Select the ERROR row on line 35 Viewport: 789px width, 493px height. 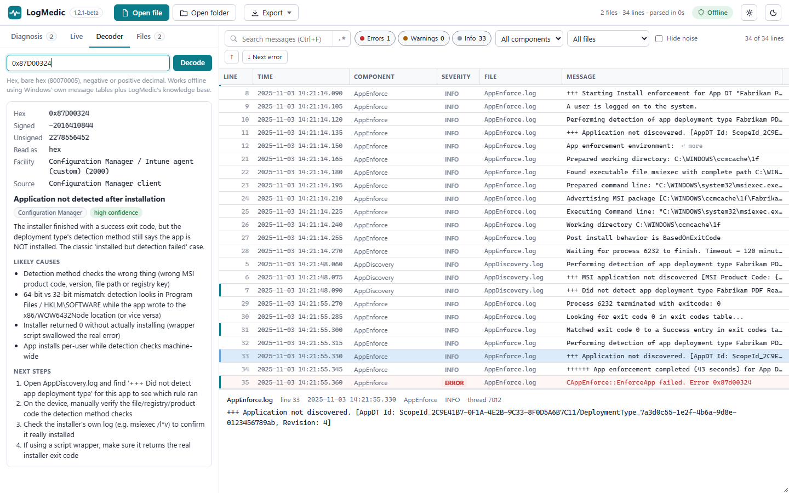point(504,382)
